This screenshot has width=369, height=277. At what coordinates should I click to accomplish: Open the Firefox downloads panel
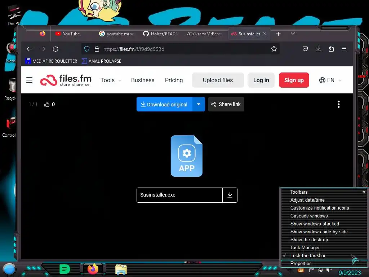318,49
